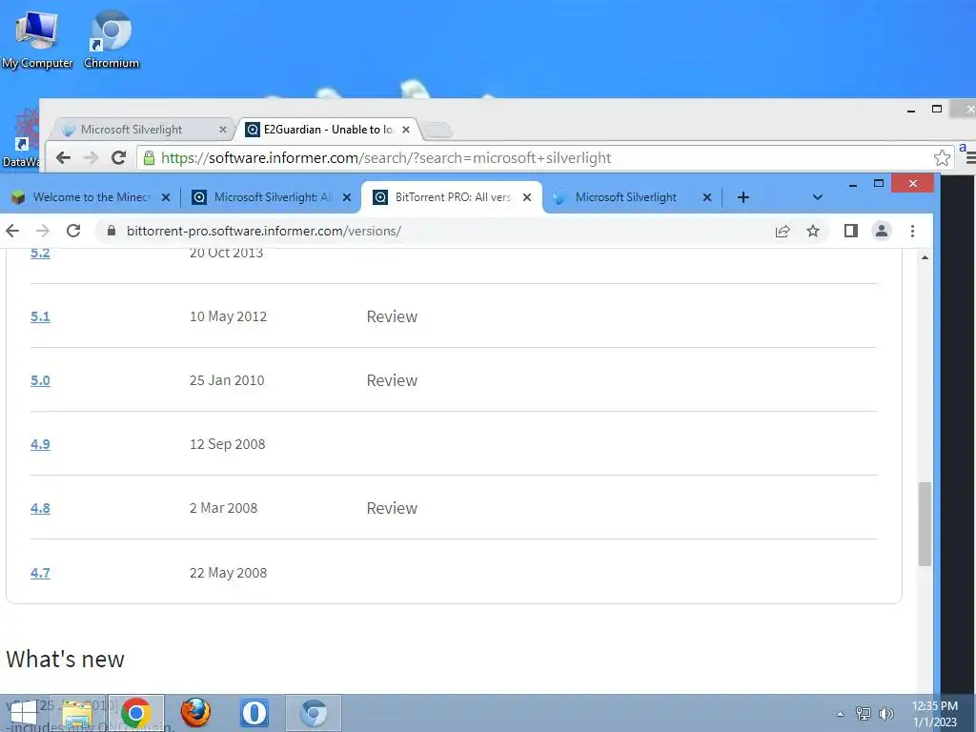976x732 pixels.
Task: Open version 4.8 link
Action: 40,508
